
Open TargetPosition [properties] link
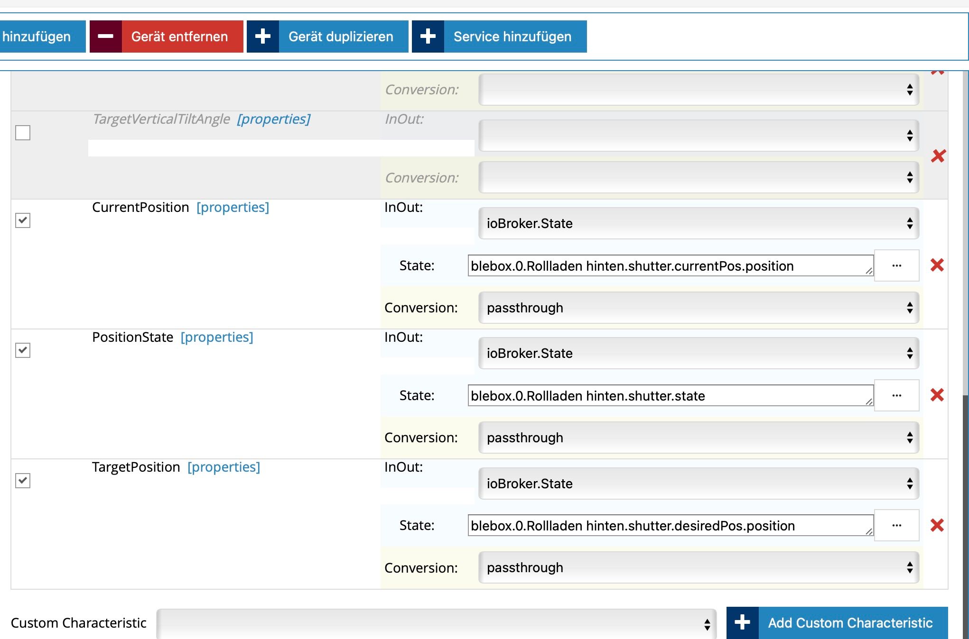(224, 467)
